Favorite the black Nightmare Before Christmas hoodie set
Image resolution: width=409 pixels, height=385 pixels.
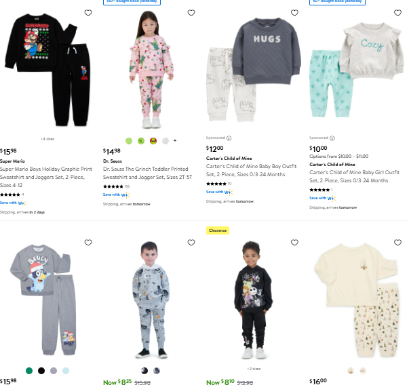click(x=294, y=243)
